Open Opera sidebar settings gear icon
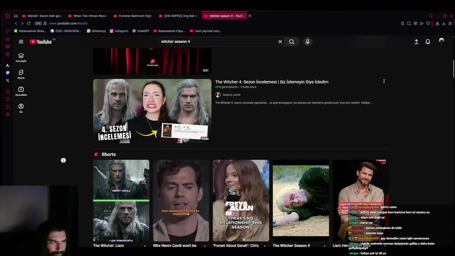 coord(8,114)
